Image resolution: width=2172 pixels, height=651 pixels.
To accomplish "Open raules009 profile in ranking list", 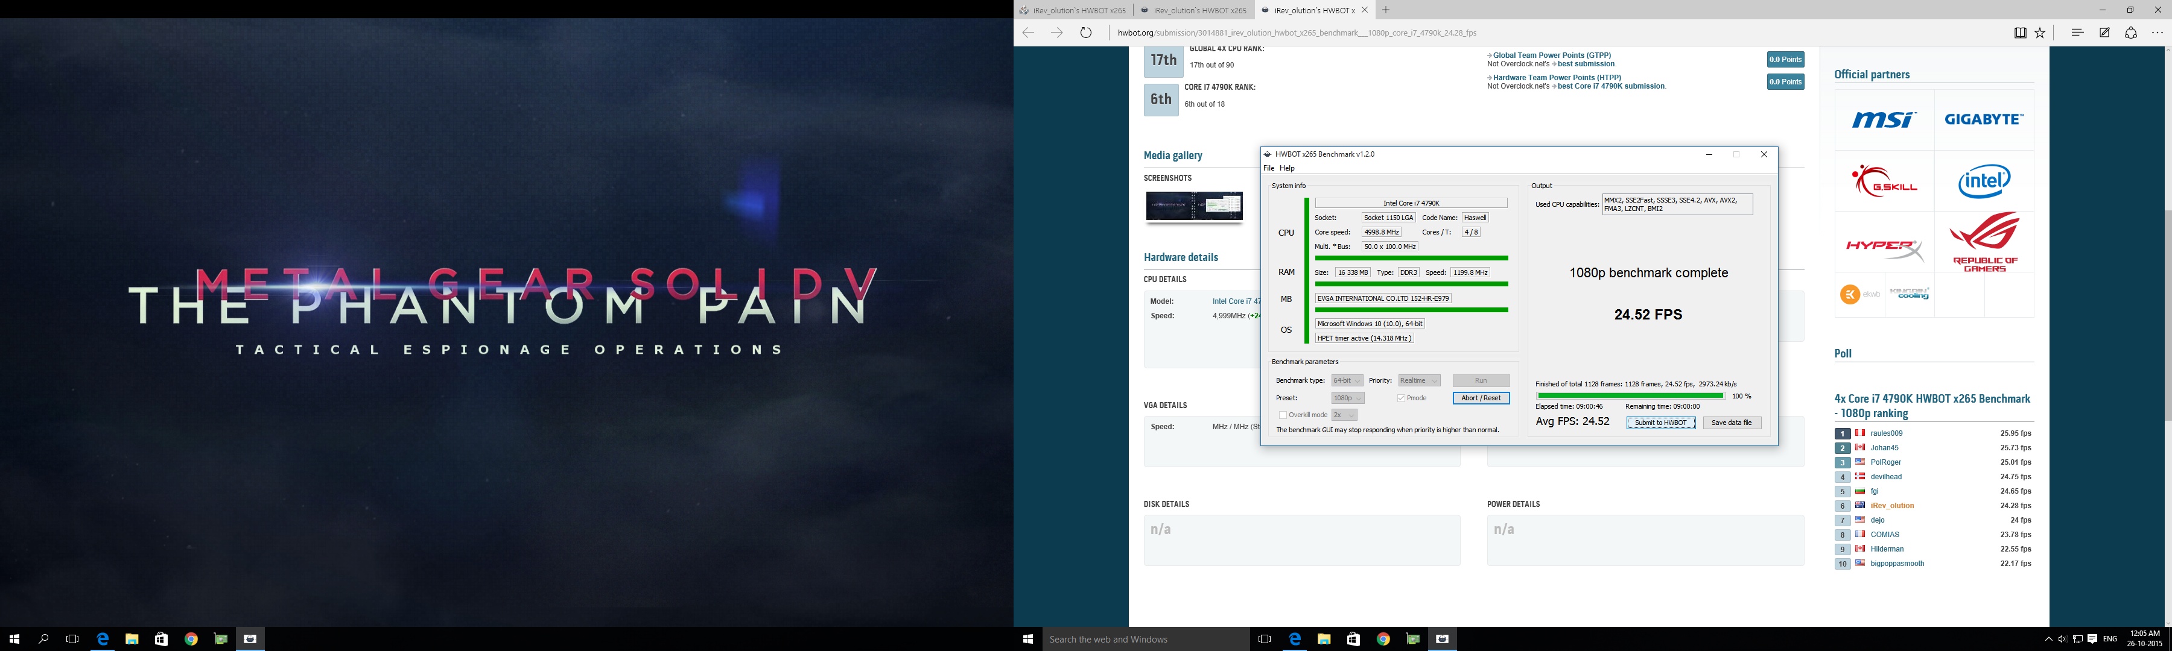I will 1886,434.
